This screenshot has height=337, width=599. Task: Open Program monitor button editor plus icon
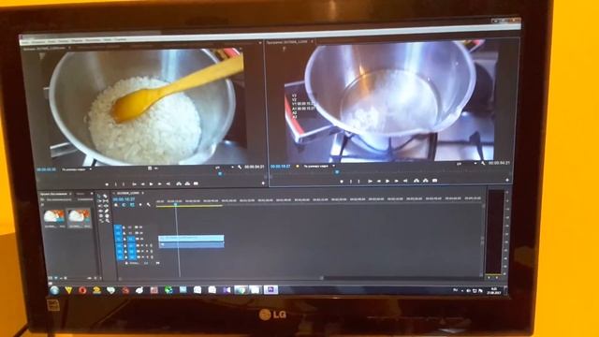507,180
